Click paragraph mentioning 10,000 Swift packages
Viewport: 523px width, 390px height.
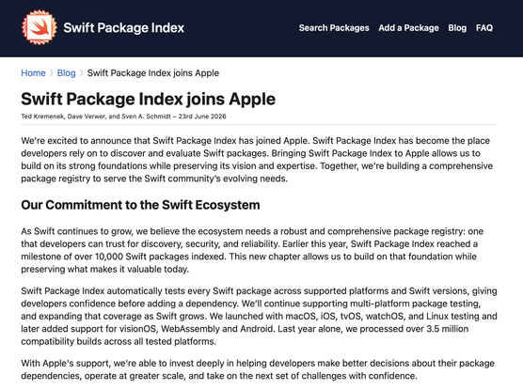point(252,250)
